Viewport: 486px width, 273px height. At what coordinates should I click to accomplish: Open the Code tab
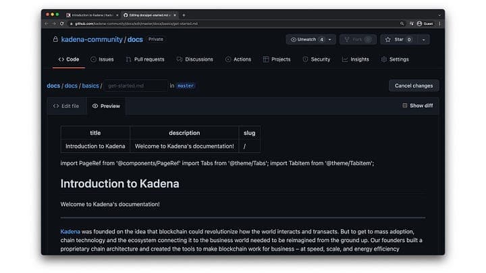(x=69, y=59)
